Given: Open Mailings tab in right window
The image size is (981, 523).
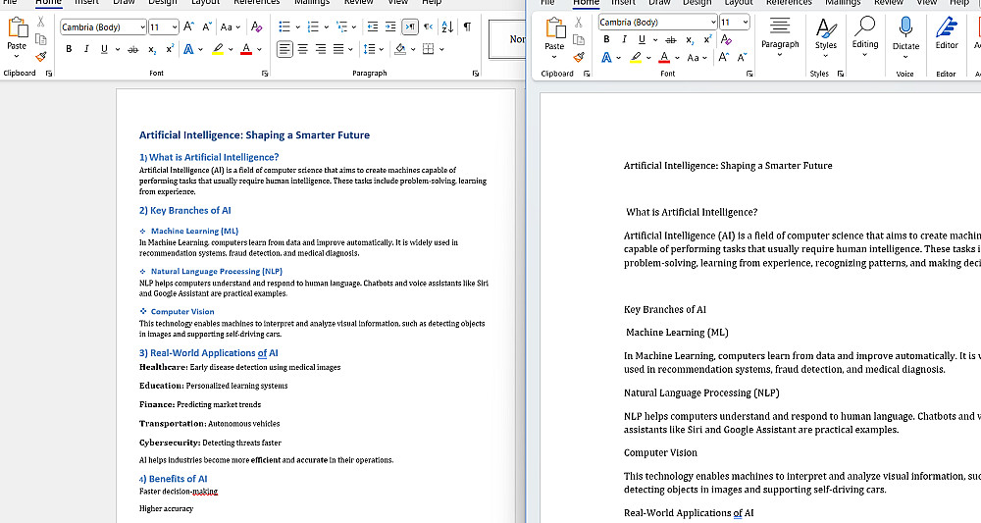Looking at the screenshot, I should (x=843, y=3).
